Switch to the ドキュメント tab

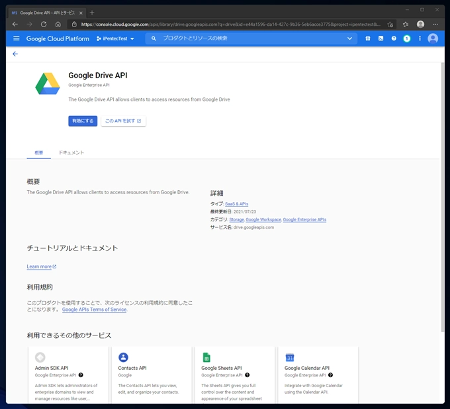(71, 152)
